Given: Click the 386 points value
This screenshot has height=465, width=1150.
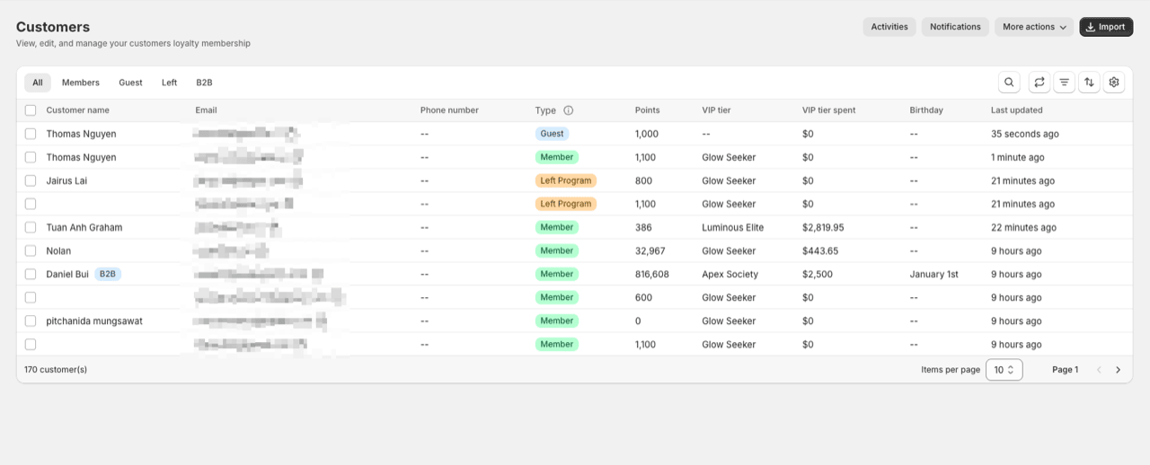Looking at the screenshot, I should [x=643, y=227].
